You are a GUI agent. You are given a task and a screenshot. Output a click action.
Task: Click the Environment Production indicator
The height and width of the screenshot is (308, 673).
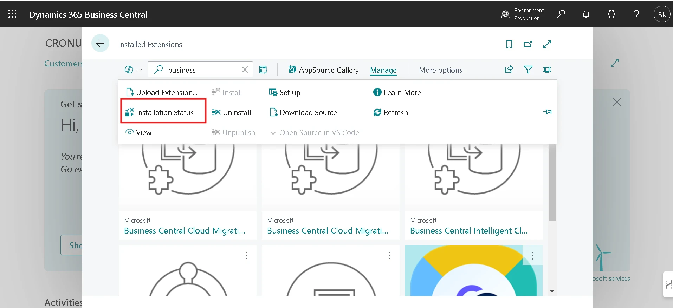523,14
